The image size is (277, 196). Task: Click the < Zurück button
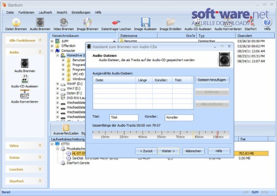point(146,151)
